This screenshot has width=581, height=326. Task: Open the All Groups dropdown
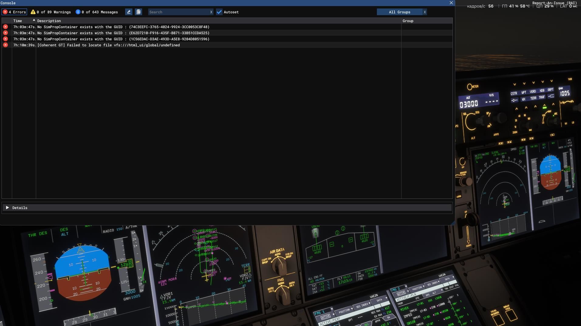coord(399,12)
